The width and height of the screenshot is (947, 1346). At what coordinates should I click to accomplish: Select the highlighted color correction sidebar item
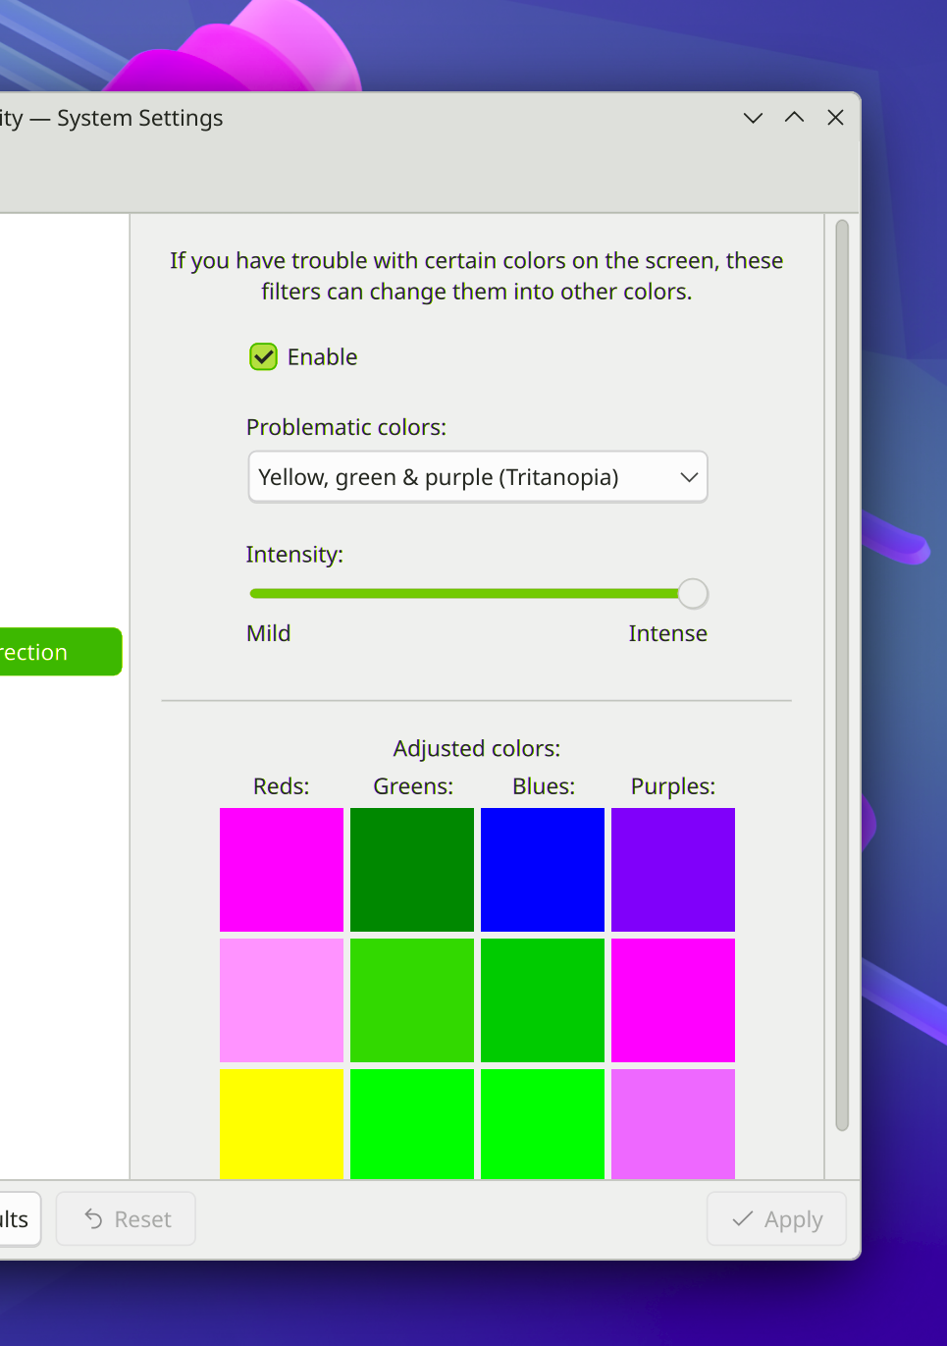59,652
